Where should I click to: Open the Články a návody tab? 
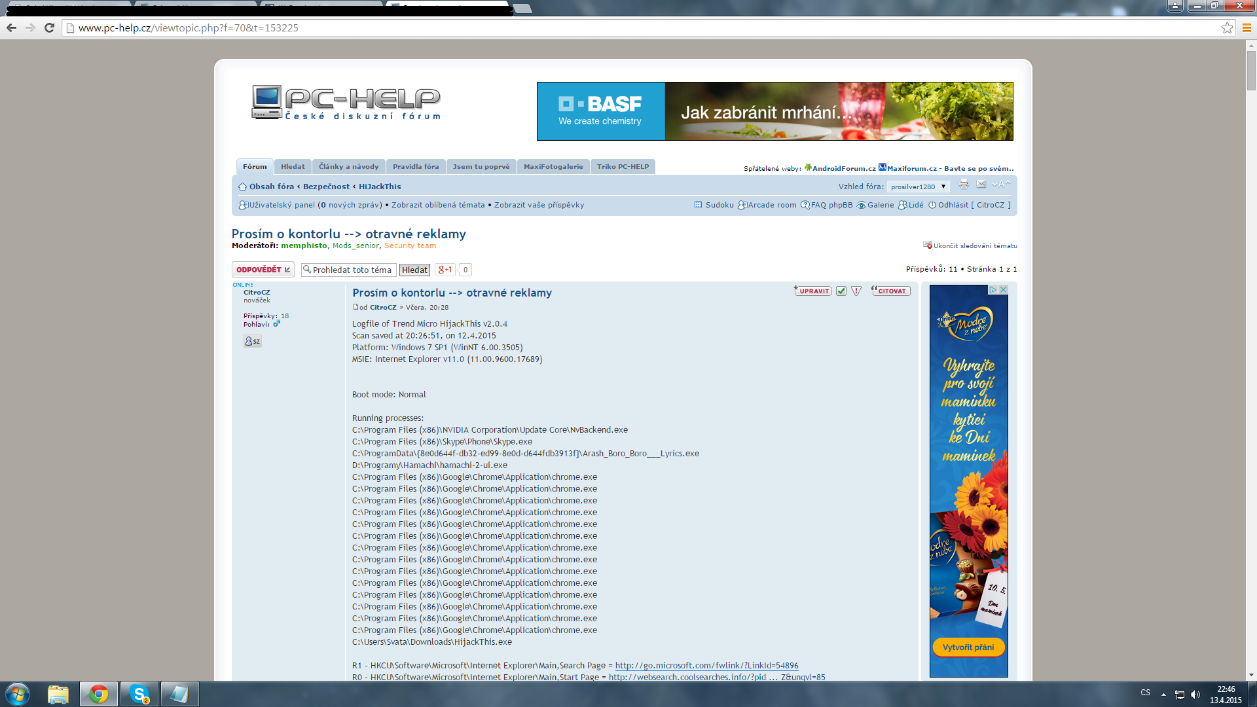click(x=348, y=166)
